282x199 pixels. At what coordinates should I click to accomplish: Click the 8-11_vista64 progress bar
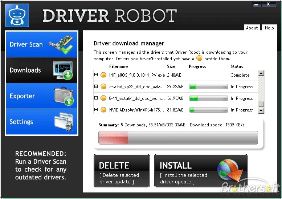(x=209, y=98)
